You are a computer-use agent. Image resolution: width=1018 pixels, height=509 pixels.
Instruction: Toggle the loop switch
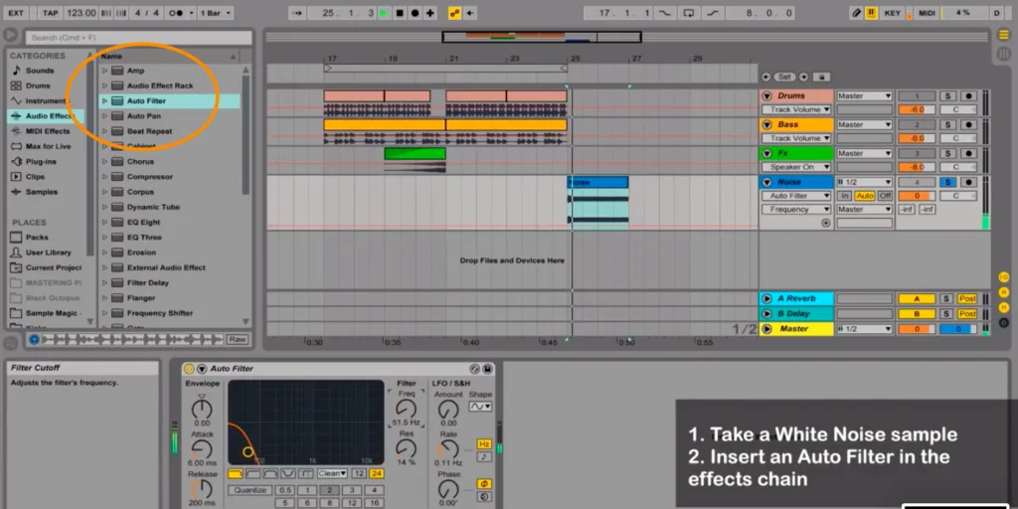689,13
